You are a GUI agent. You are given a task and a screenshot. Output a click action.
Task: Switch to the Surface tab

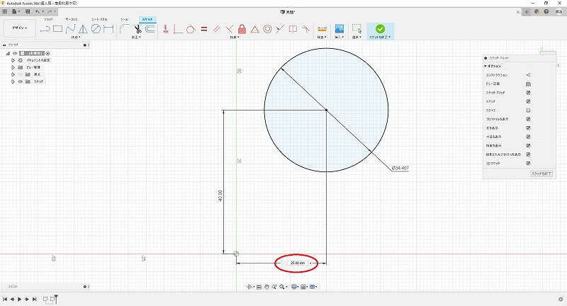pyautogui.click(x=72, y=19)
